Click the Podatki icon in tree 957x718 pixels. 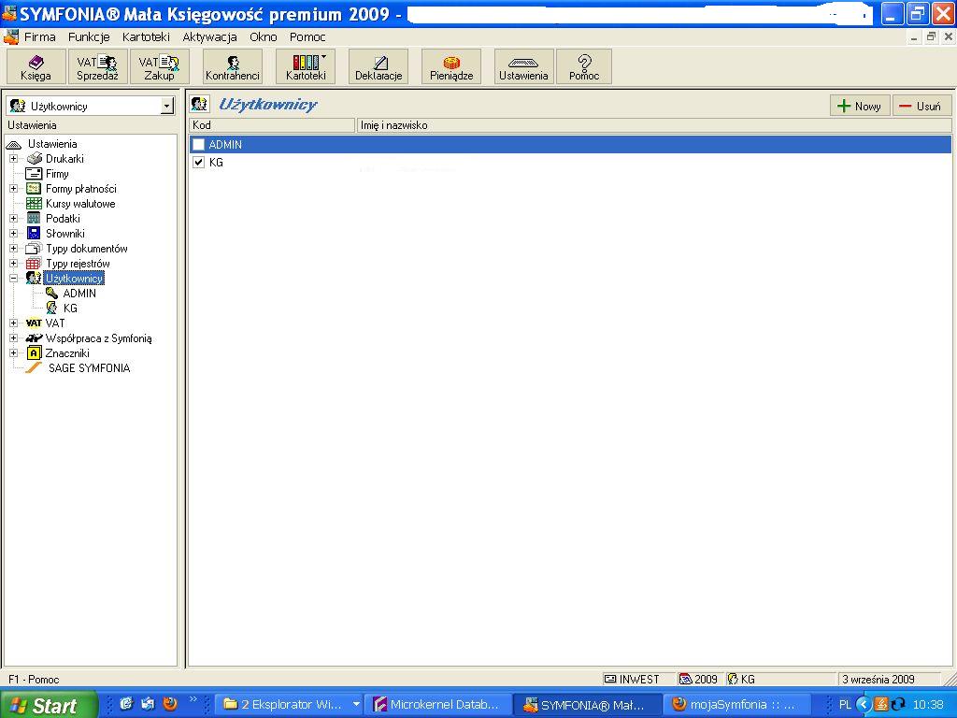34,219
